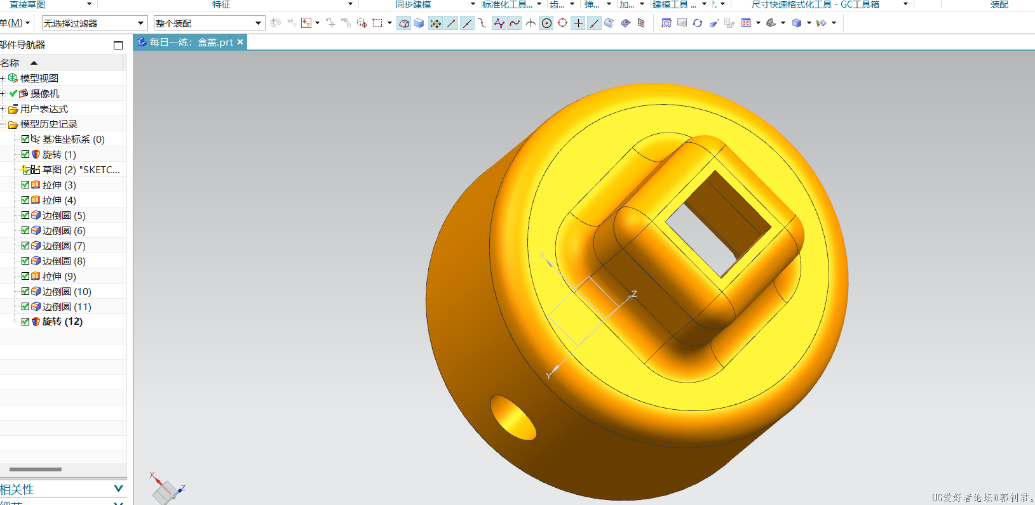
Task: Click the Fit/orient view icon
Action: (x=747, y=23)
